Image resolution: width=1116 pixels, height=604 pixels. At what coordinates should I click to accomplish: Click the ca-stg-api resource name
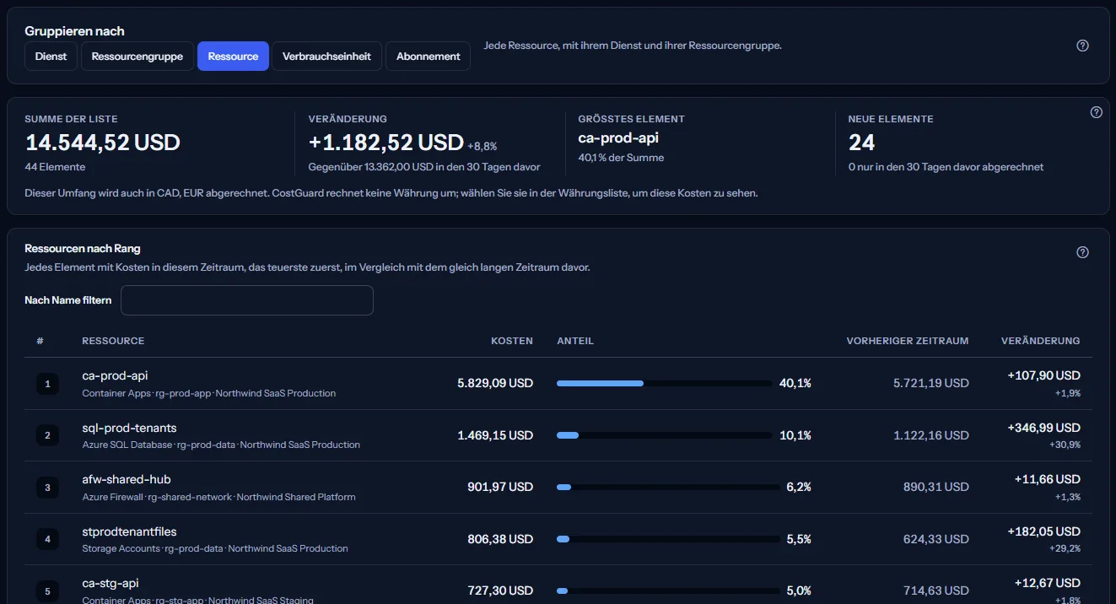coord(111,583)
